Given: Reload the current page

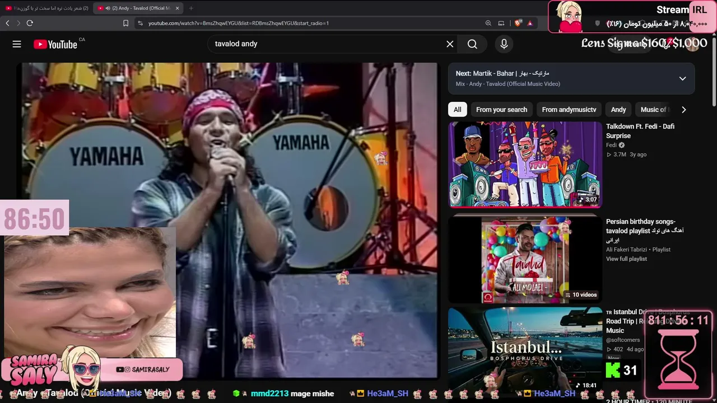Looking at the screenshot, I should tap(30, 23).
